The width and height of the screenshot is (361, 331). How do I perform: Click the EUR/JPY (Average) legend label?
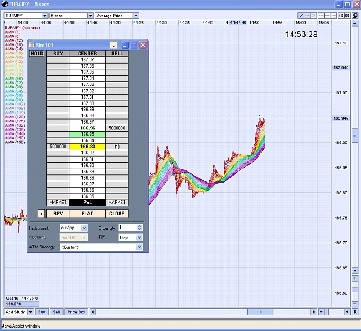point(22,28)
